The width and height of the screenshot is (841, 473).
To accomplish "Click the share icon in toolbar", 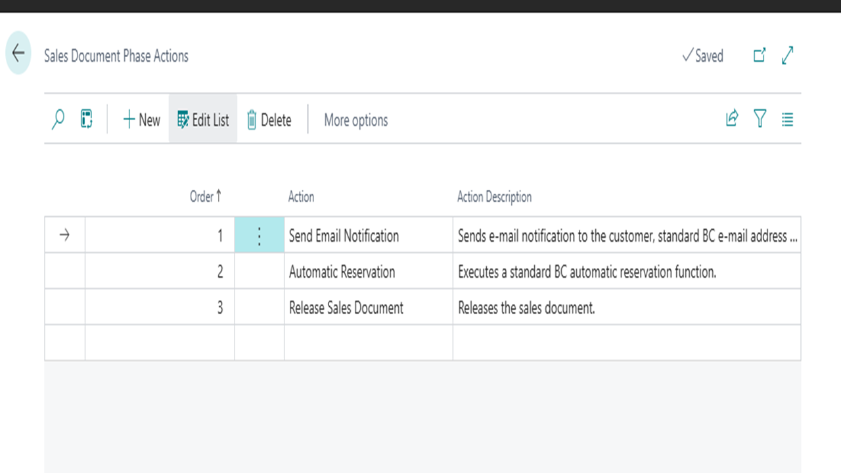I will click(x=732, y=119).
